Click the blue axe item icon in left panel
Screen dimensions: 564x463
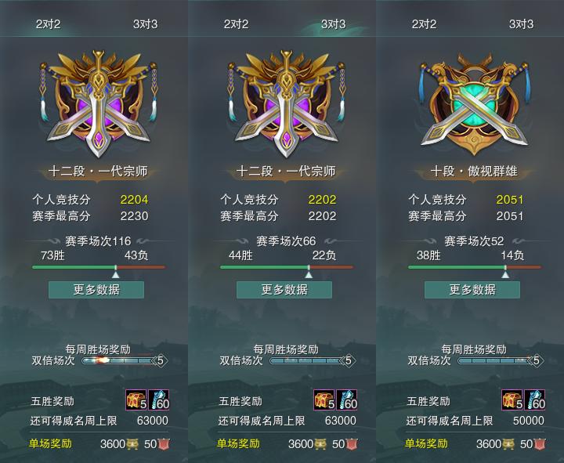click(159, 400)
